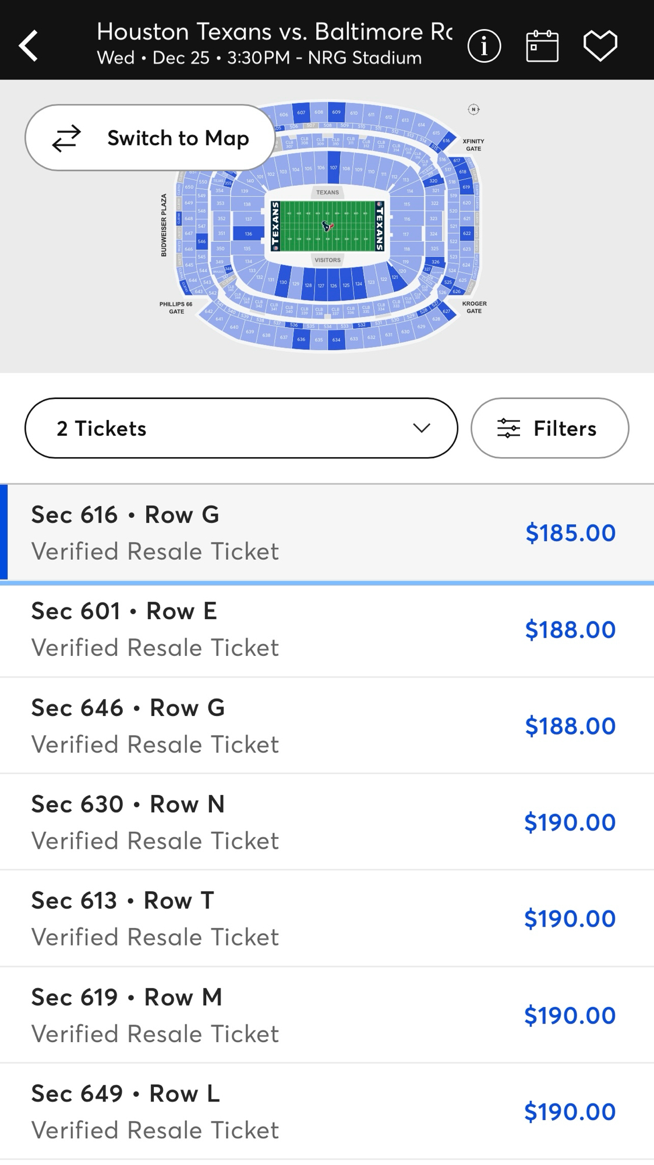Favorite this event with the heart icon
The image size is (654, 1165).
point(600,45)
